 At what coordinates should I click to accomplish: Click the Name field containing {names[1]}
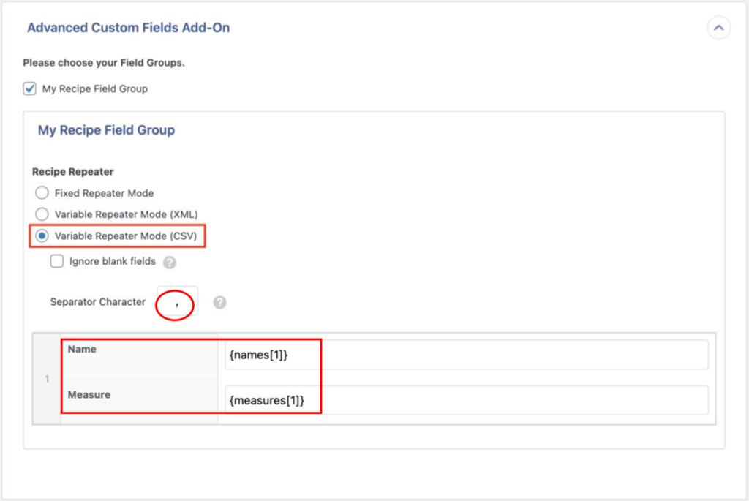click(466, 355)
